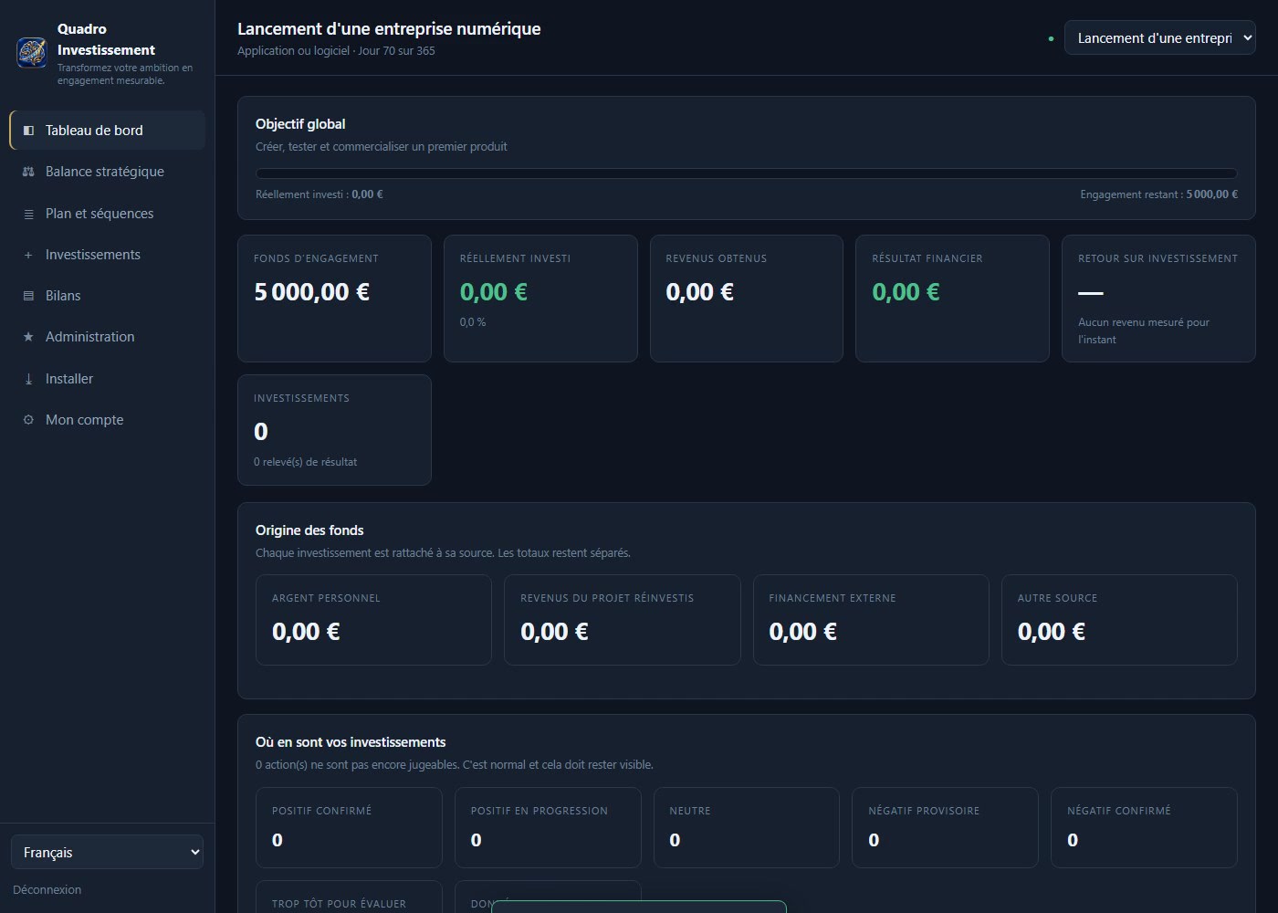Viewport: 1278px width, 913px height.
Task: Click the Résultat financier card
Action: coord(952,299)
